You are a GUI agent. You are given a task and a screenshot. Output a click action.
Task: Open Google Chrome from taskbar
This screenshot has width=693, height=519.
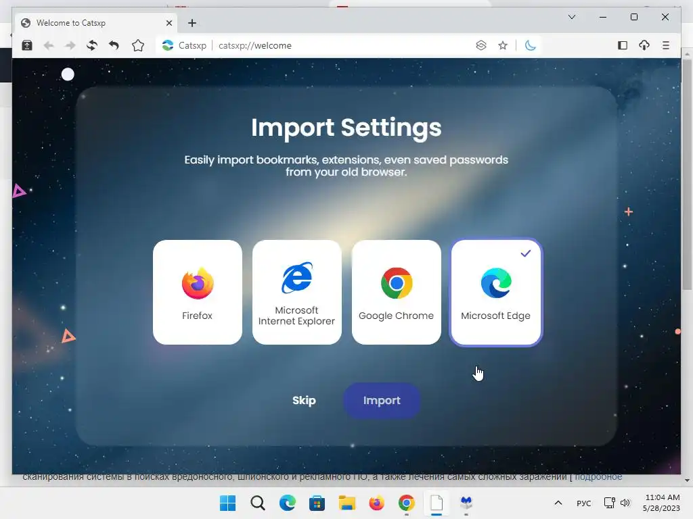(x=407, y=503)
